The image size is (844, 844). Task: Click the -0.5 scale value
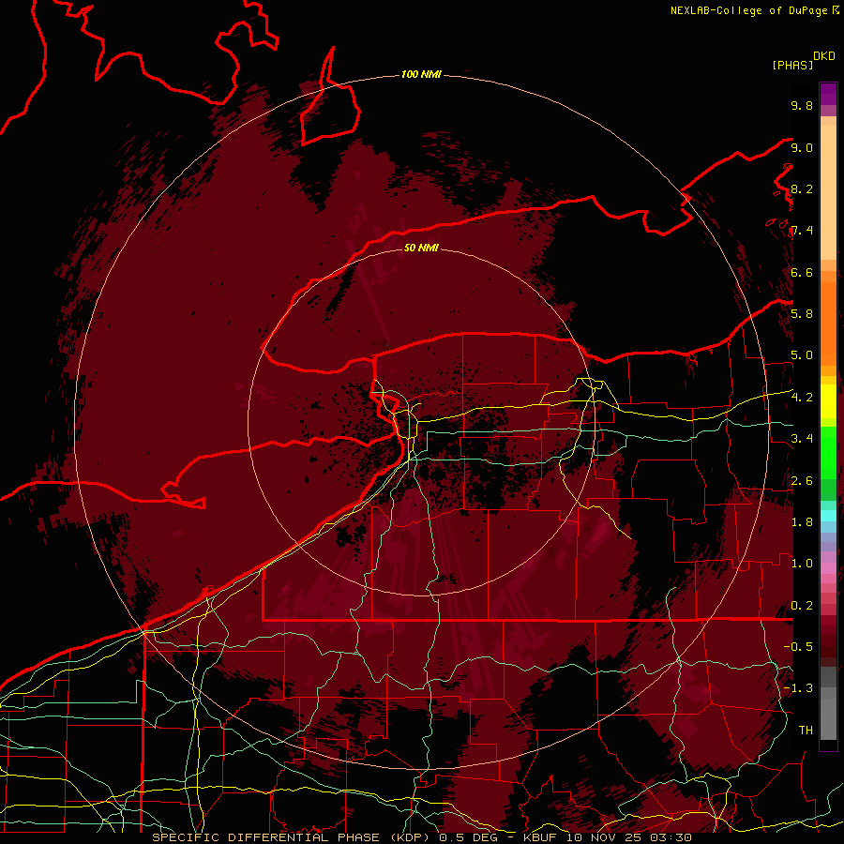click(x=798, y=647)
